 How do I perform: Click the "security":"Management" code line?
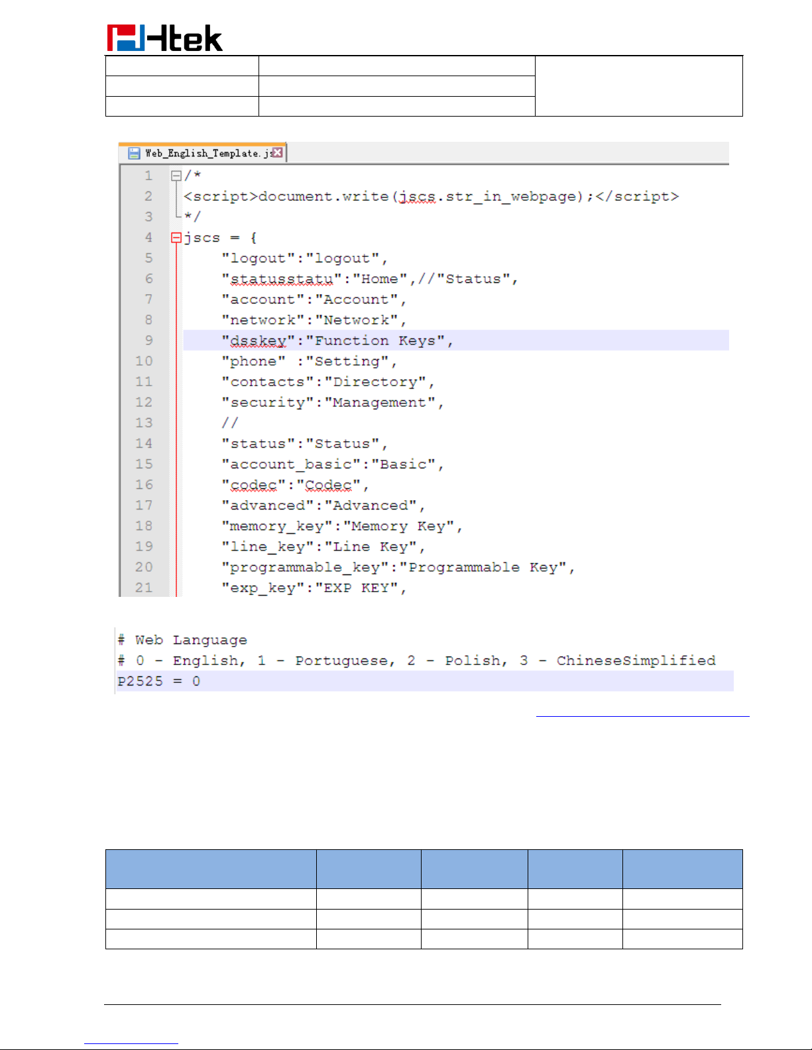(x=332, y=402)
